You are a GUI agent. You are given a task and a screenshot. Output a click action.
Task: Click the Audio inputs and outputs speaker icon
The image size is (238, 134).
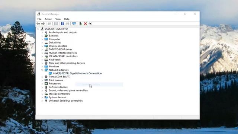pyautogui.click(x=46, y=32)
